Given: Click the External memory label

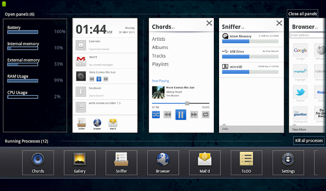Looking at the screenshot, I should point(23,60).
